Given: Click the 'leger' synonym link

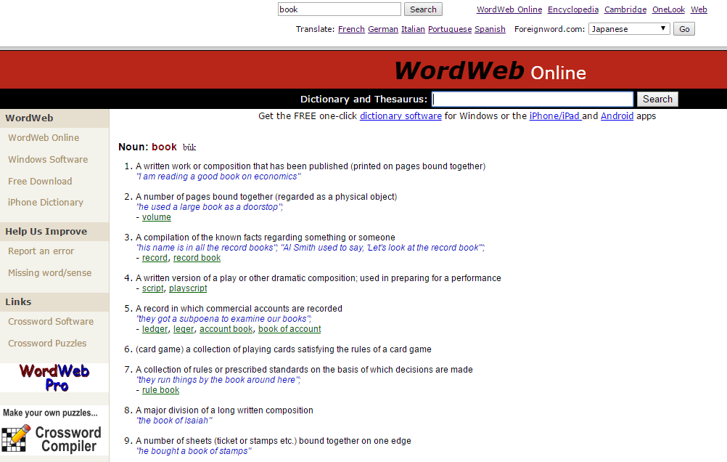Looking at the screenshot, I should click(183, 329).
